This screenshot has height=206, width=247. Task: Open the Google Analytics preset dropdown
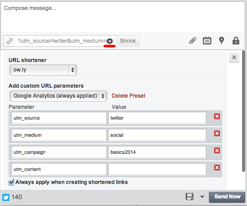click(58, 96)
